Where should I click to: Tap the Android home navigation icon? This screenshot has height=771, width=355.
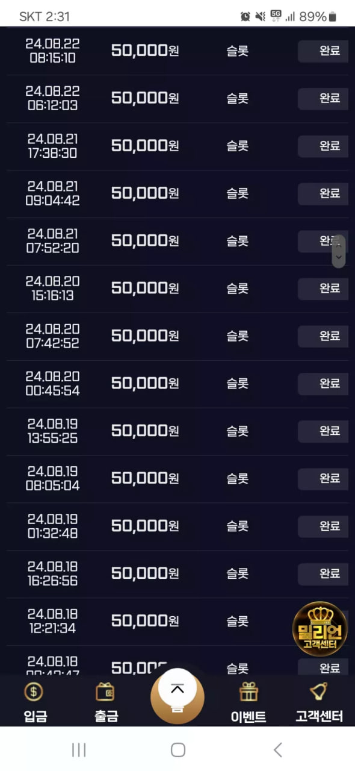pyautogui.click(x=177, y=749)
